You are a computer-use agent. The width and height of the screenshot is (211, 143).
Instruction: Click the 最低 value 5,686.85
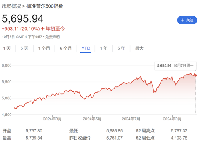point(115,131)
